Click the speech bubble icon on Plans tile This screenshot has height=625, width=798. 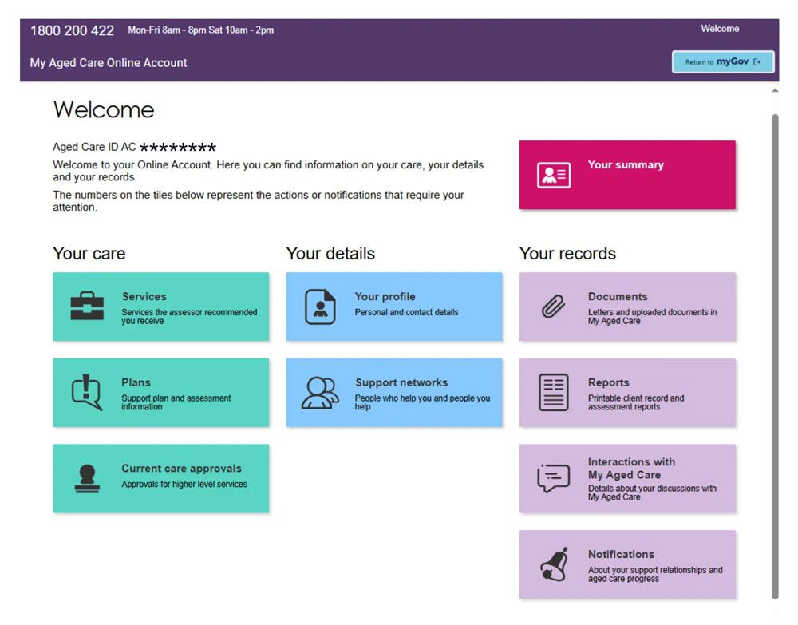click(x=86, y=392)
